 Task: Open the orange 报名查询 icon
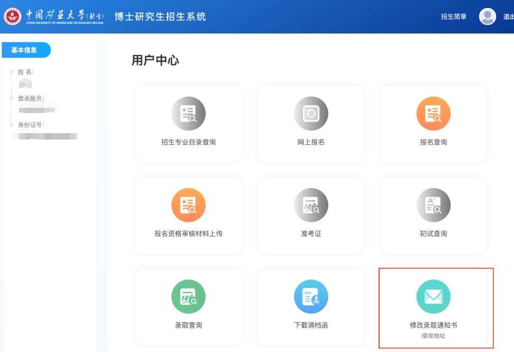click(x=433, y=114)
